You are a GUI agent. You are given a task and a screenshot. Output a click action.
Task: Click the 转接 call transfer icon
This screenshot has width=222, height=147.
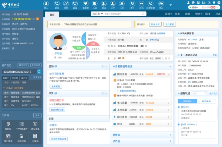[75, 4]
